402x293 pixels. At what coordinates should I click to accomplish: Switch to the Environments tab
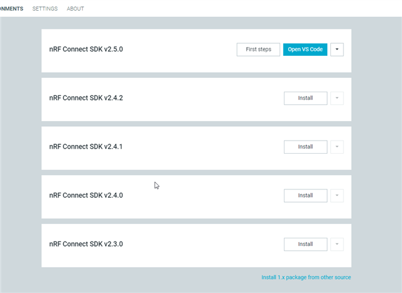[11, 9]
